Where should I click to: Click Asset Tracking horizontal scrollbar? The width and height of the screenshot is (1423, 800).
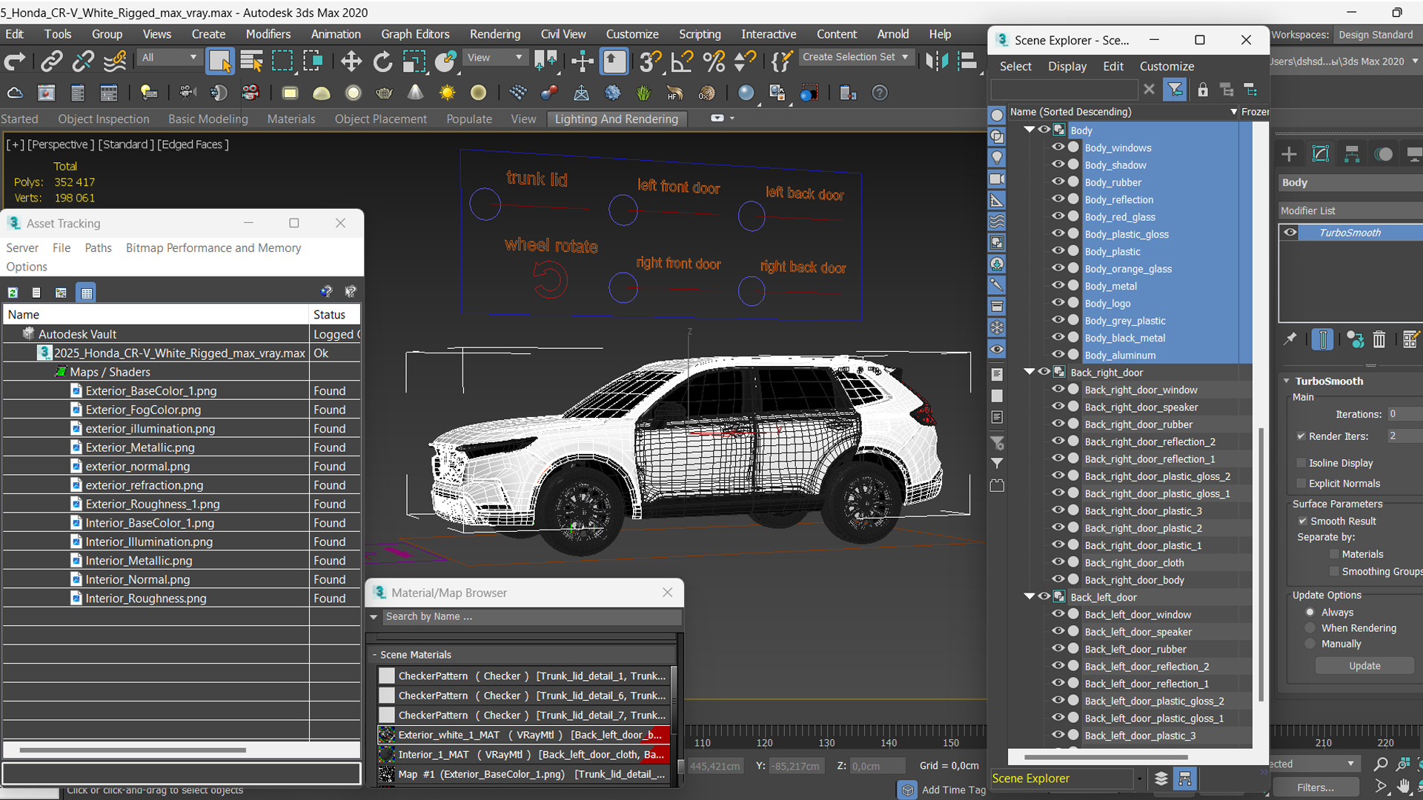133,750
